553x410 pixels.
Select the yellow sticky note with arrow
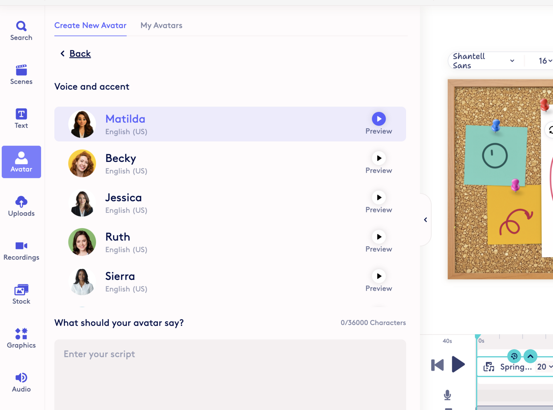click(x=514, y=215)
